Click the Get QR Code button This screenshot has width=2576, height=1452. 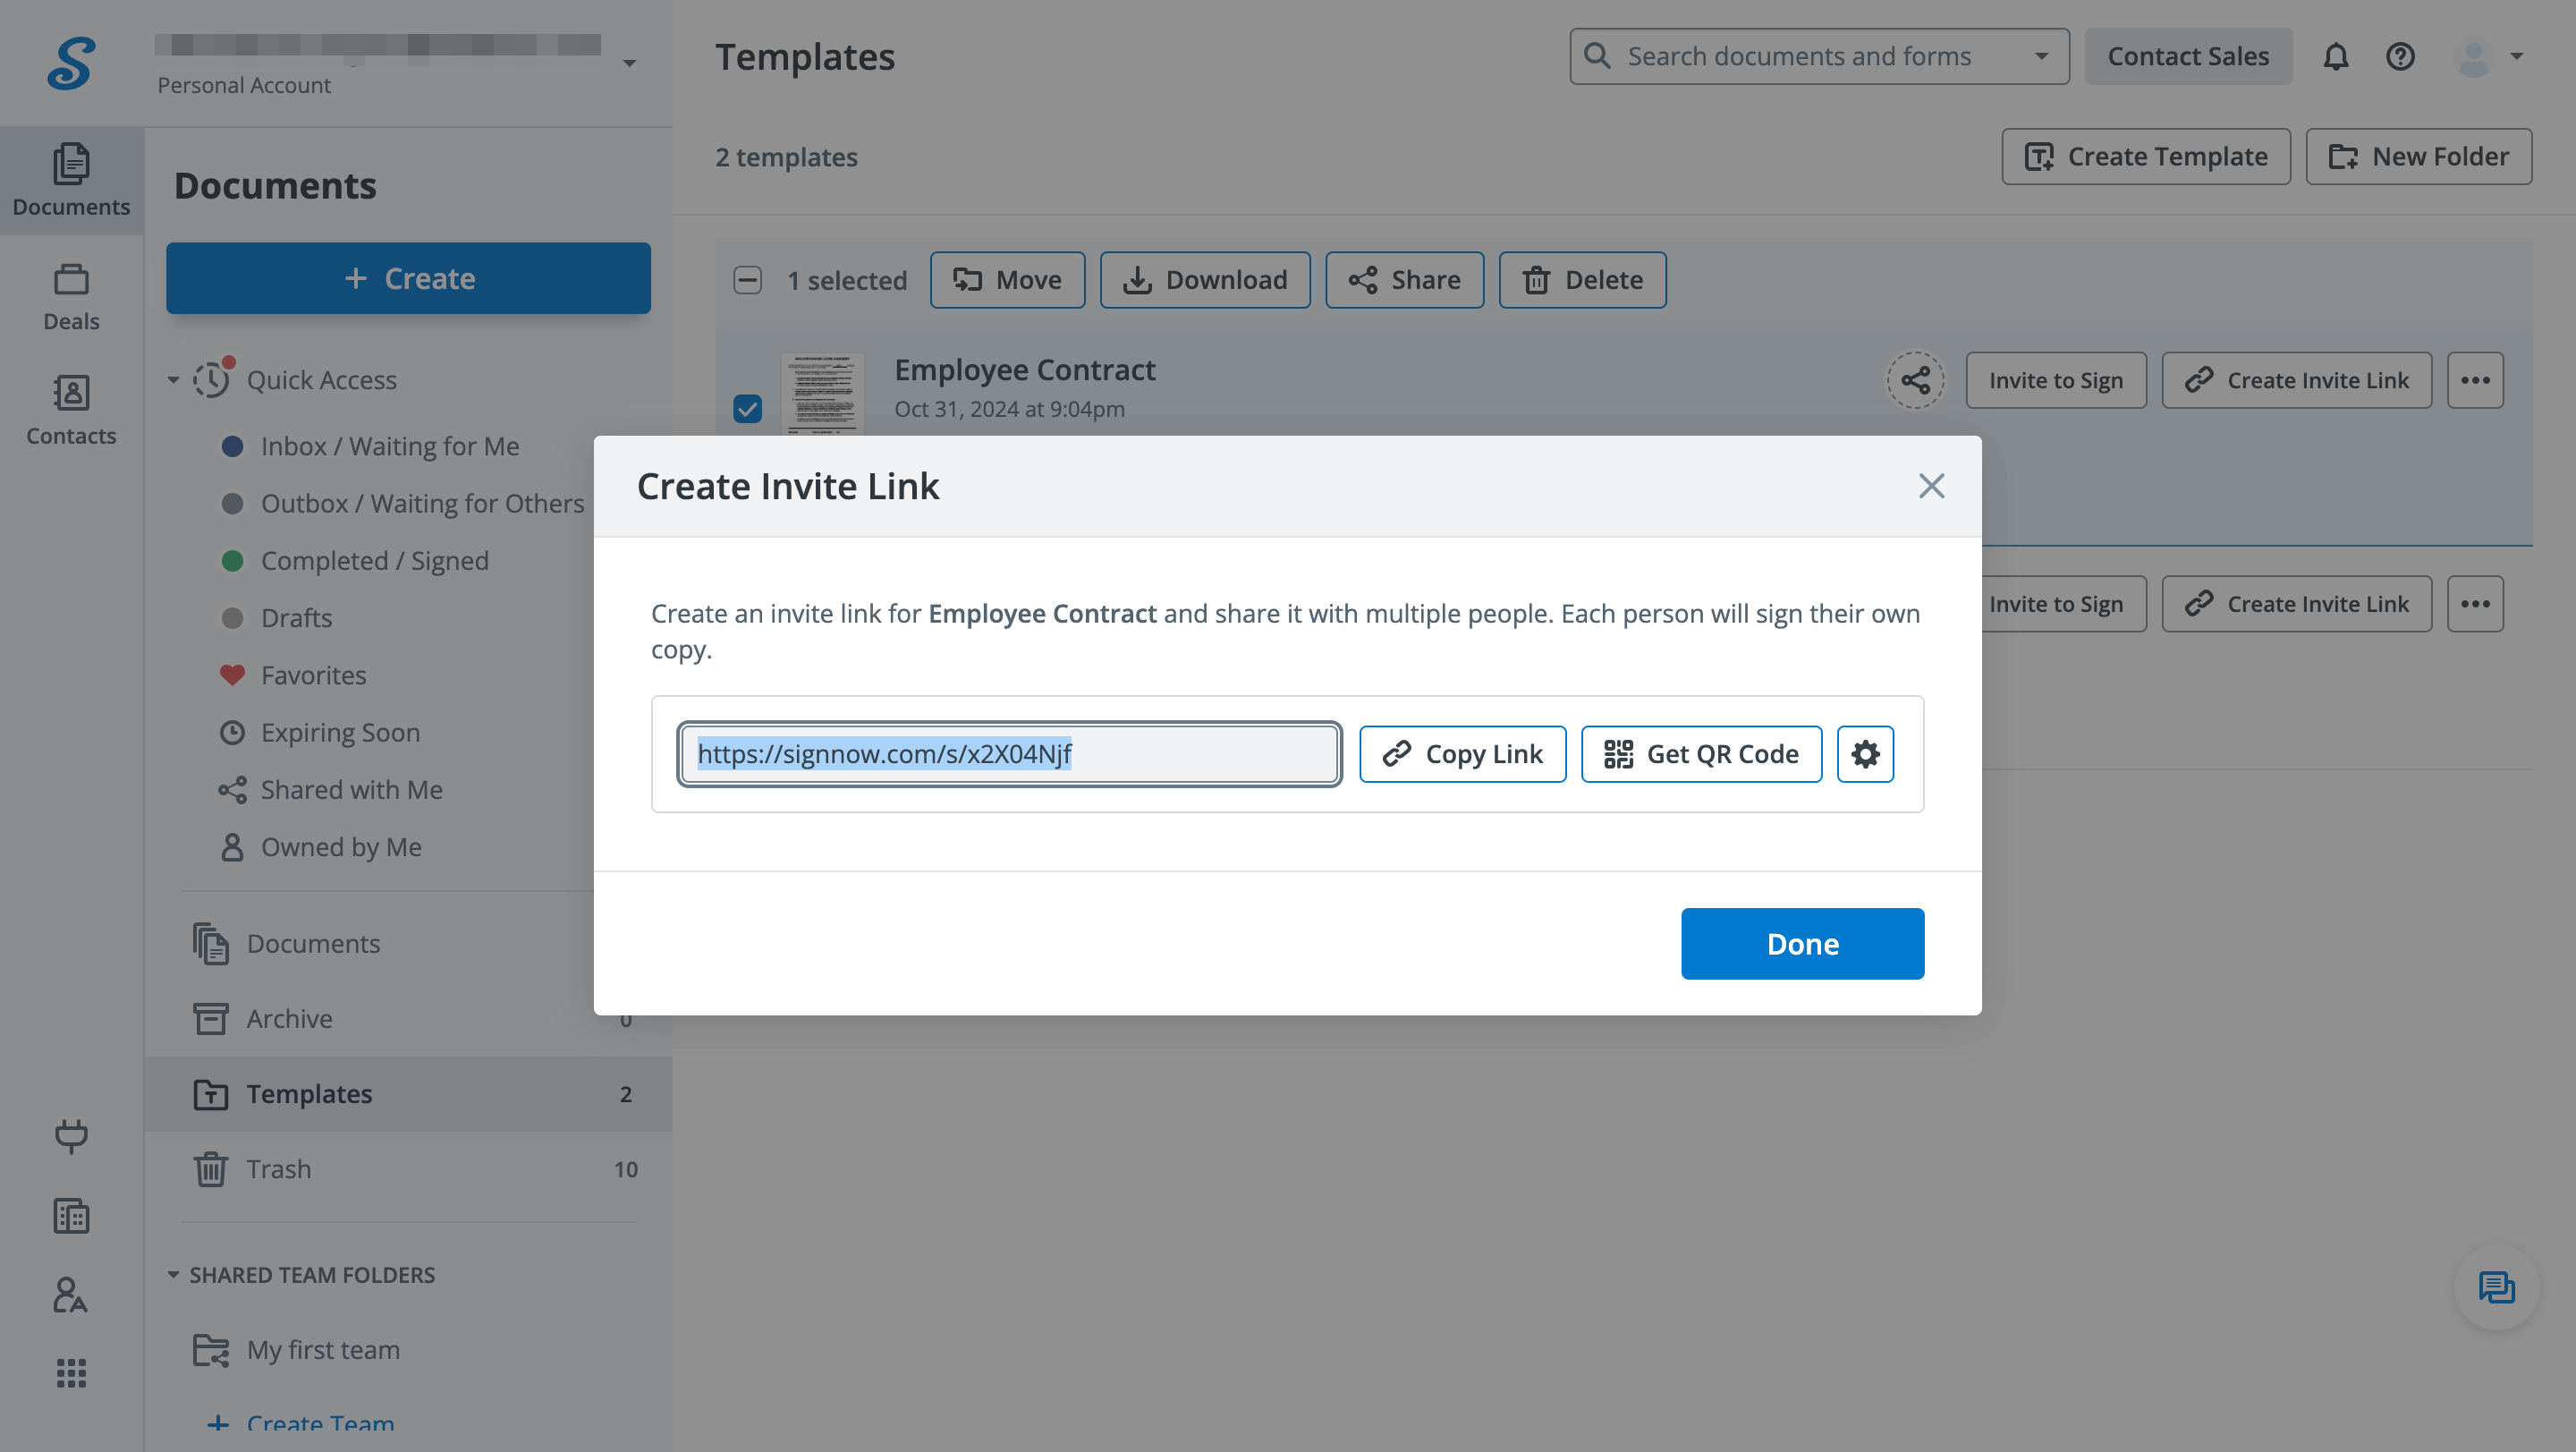coord(1701,754)
